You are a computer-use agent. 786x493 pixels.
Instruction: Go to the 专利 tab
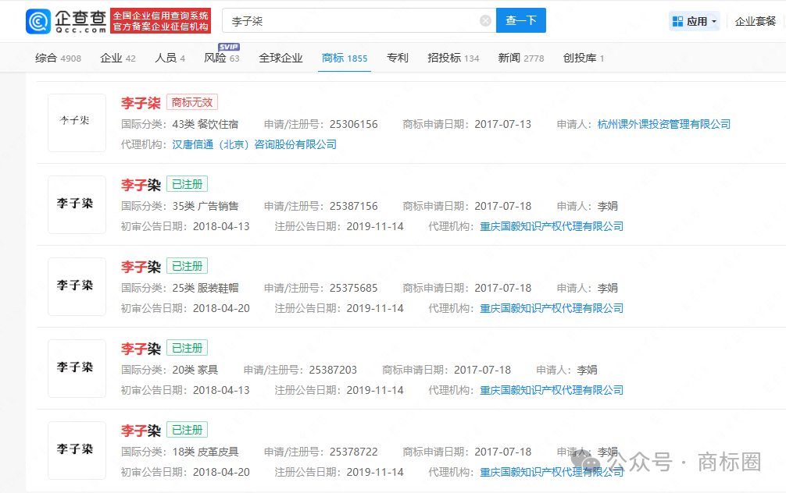point(397,59)
